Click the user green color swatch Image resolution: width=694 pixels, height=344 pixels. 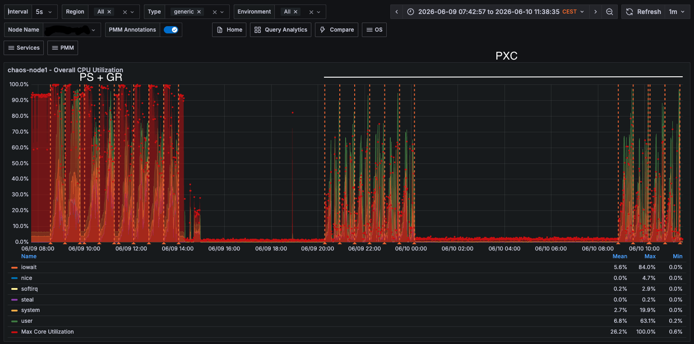click(x=14, y=321)
